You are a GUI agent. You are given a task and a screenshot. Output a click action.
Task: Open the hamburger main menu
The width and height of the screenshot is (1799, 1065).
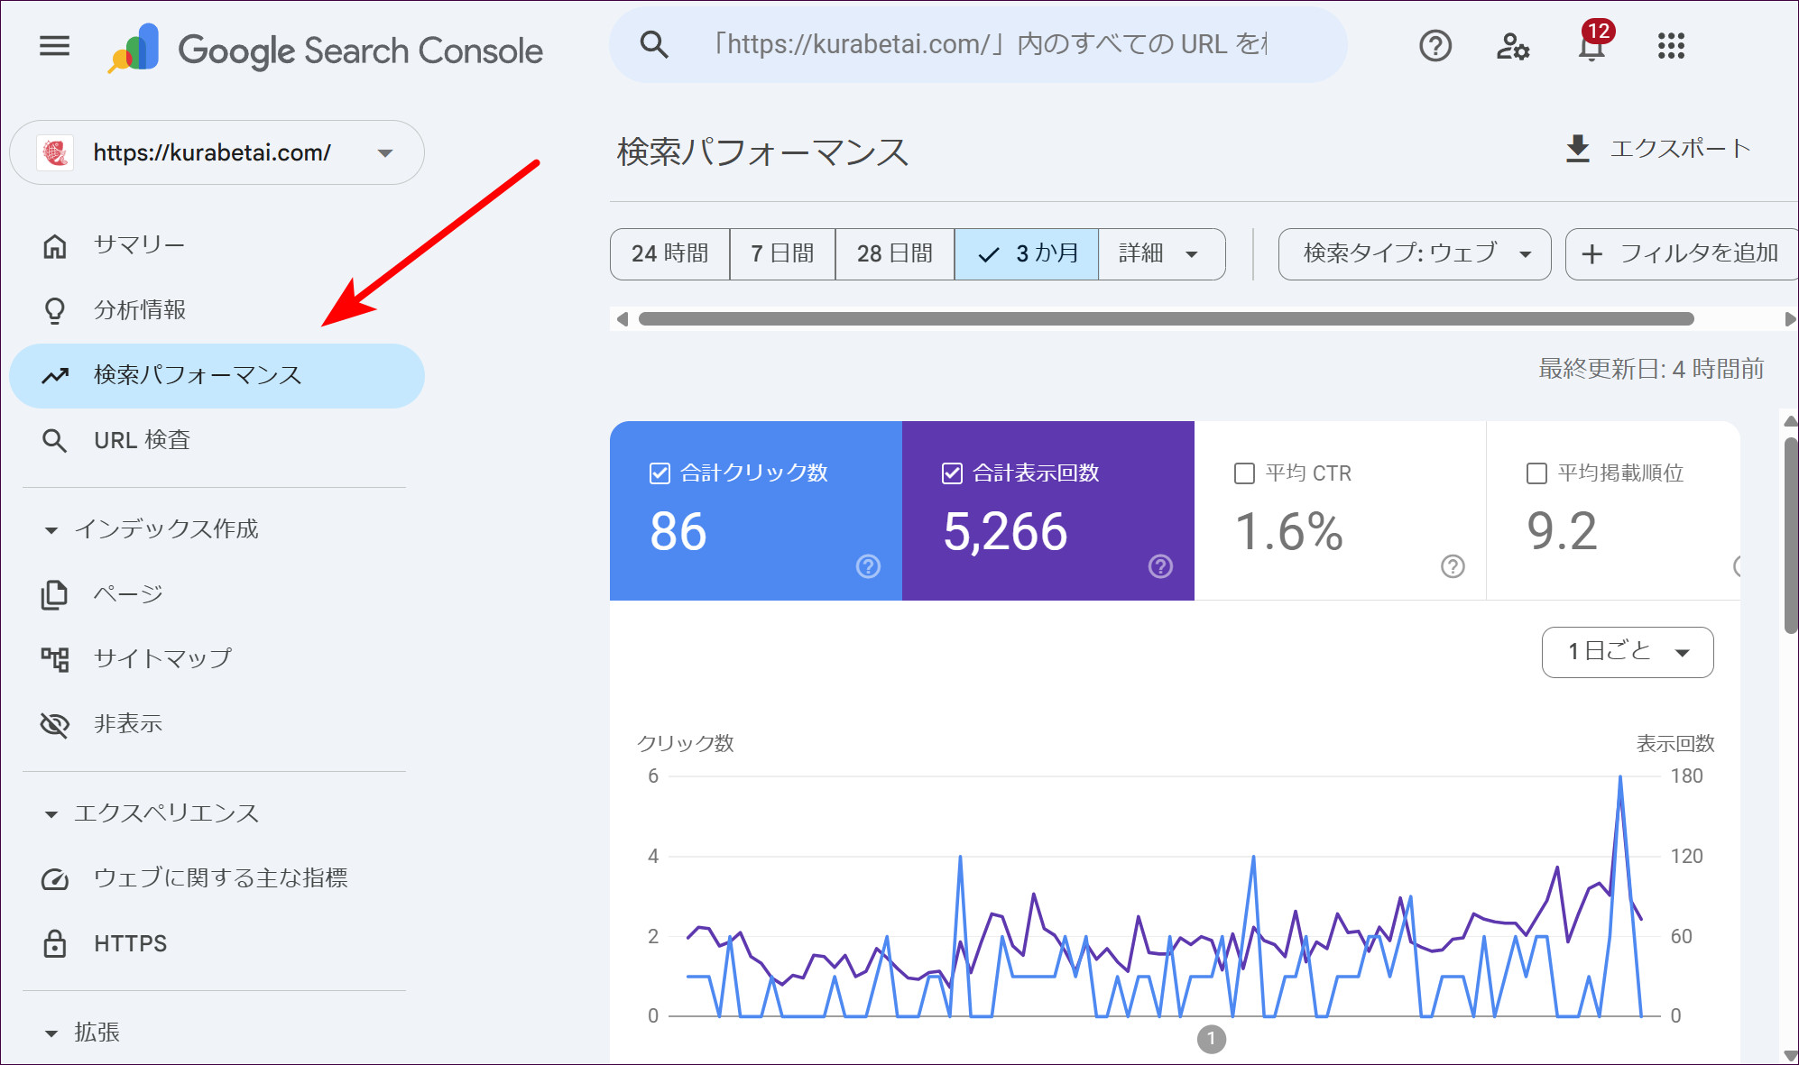[x=55, y=46]
